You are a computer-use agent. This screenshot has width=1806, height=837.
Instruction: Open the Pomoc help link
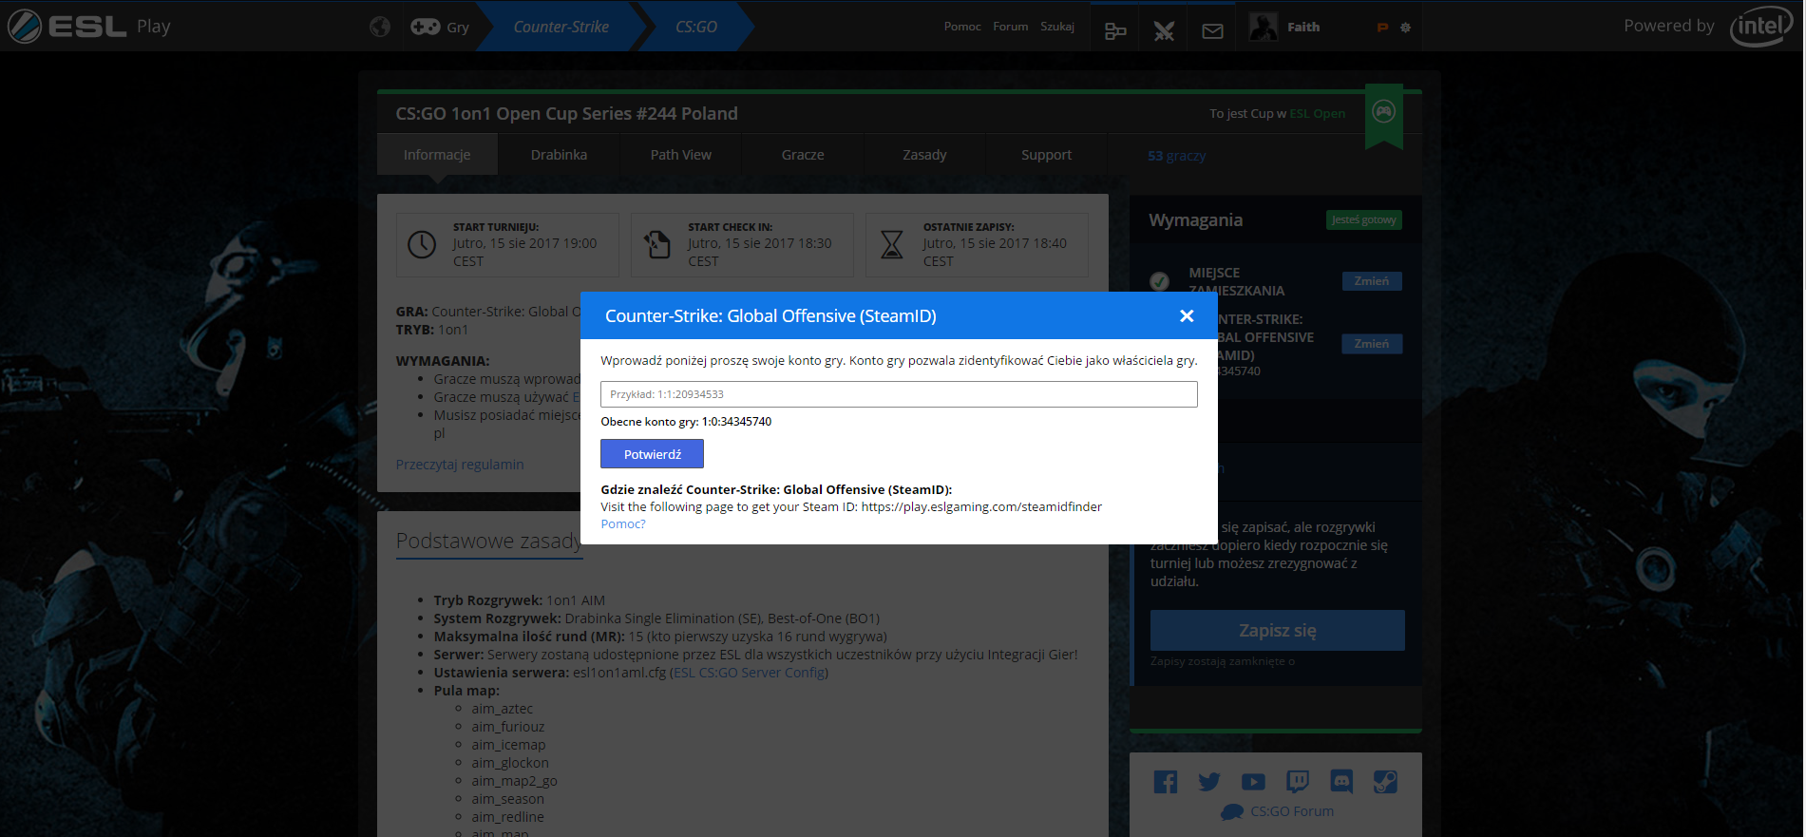click(x=962, y=27)
